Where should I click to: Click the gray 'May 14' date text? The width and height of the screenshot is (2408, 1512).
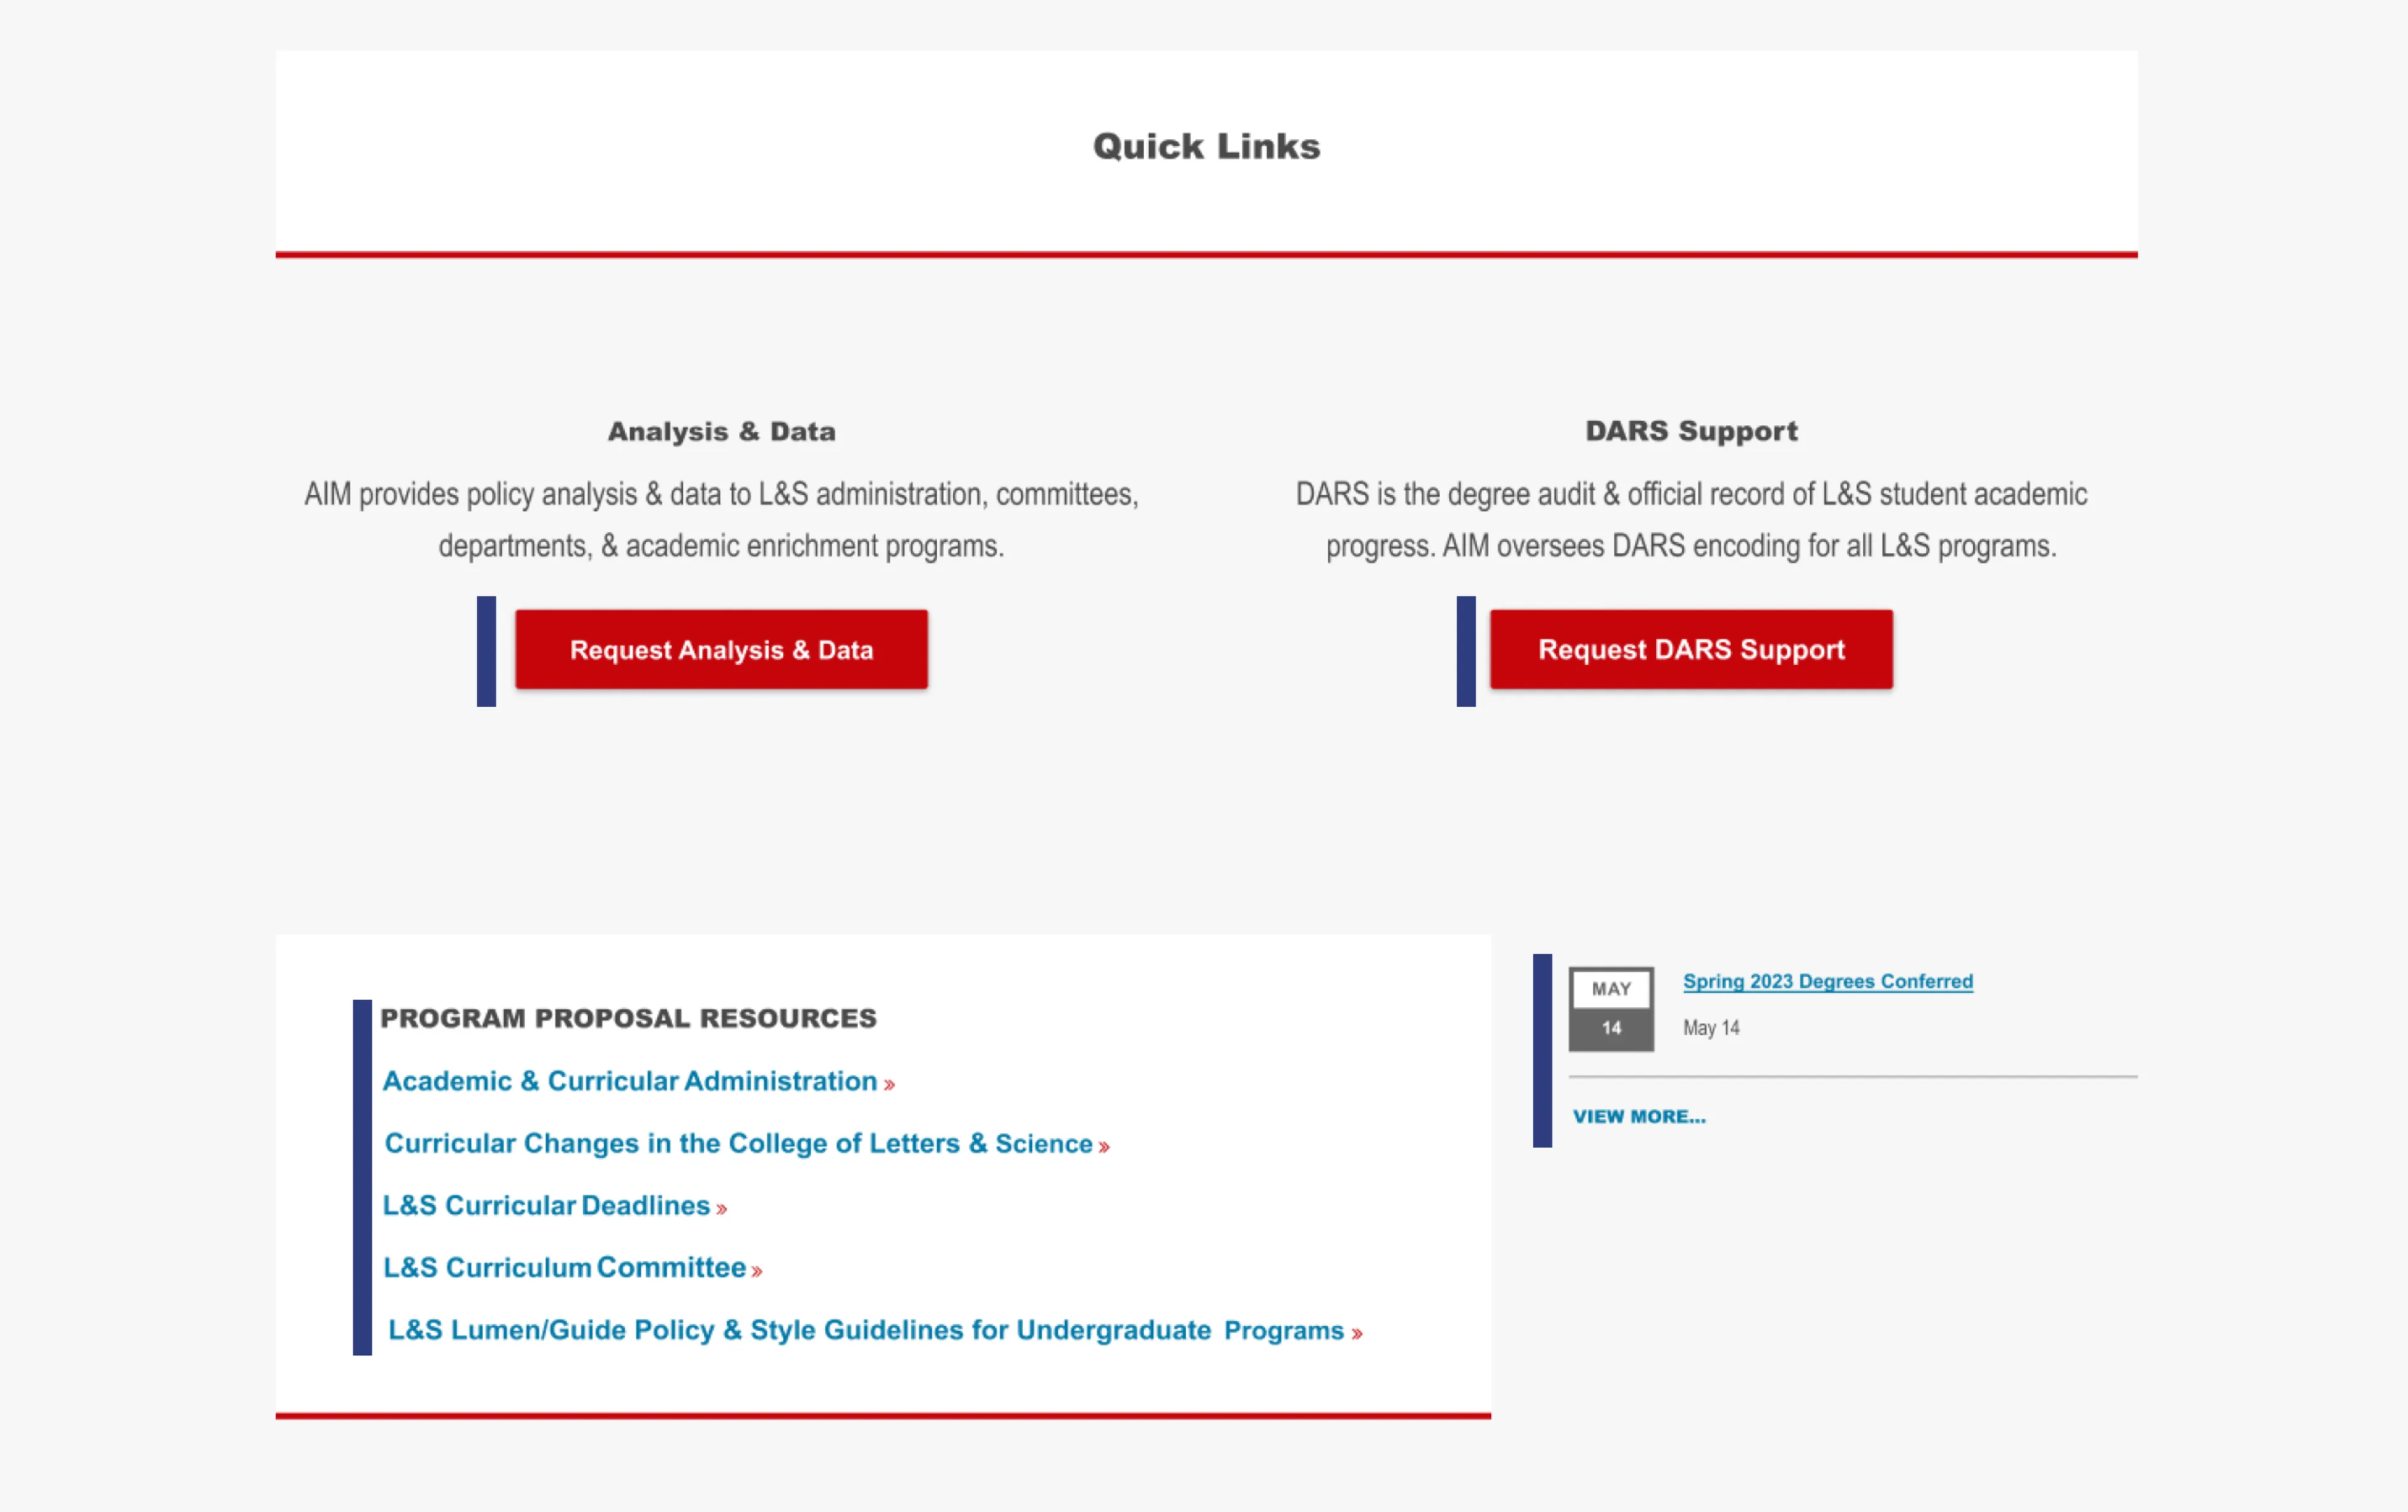pyautogui.click(x=1711, y=1028)
